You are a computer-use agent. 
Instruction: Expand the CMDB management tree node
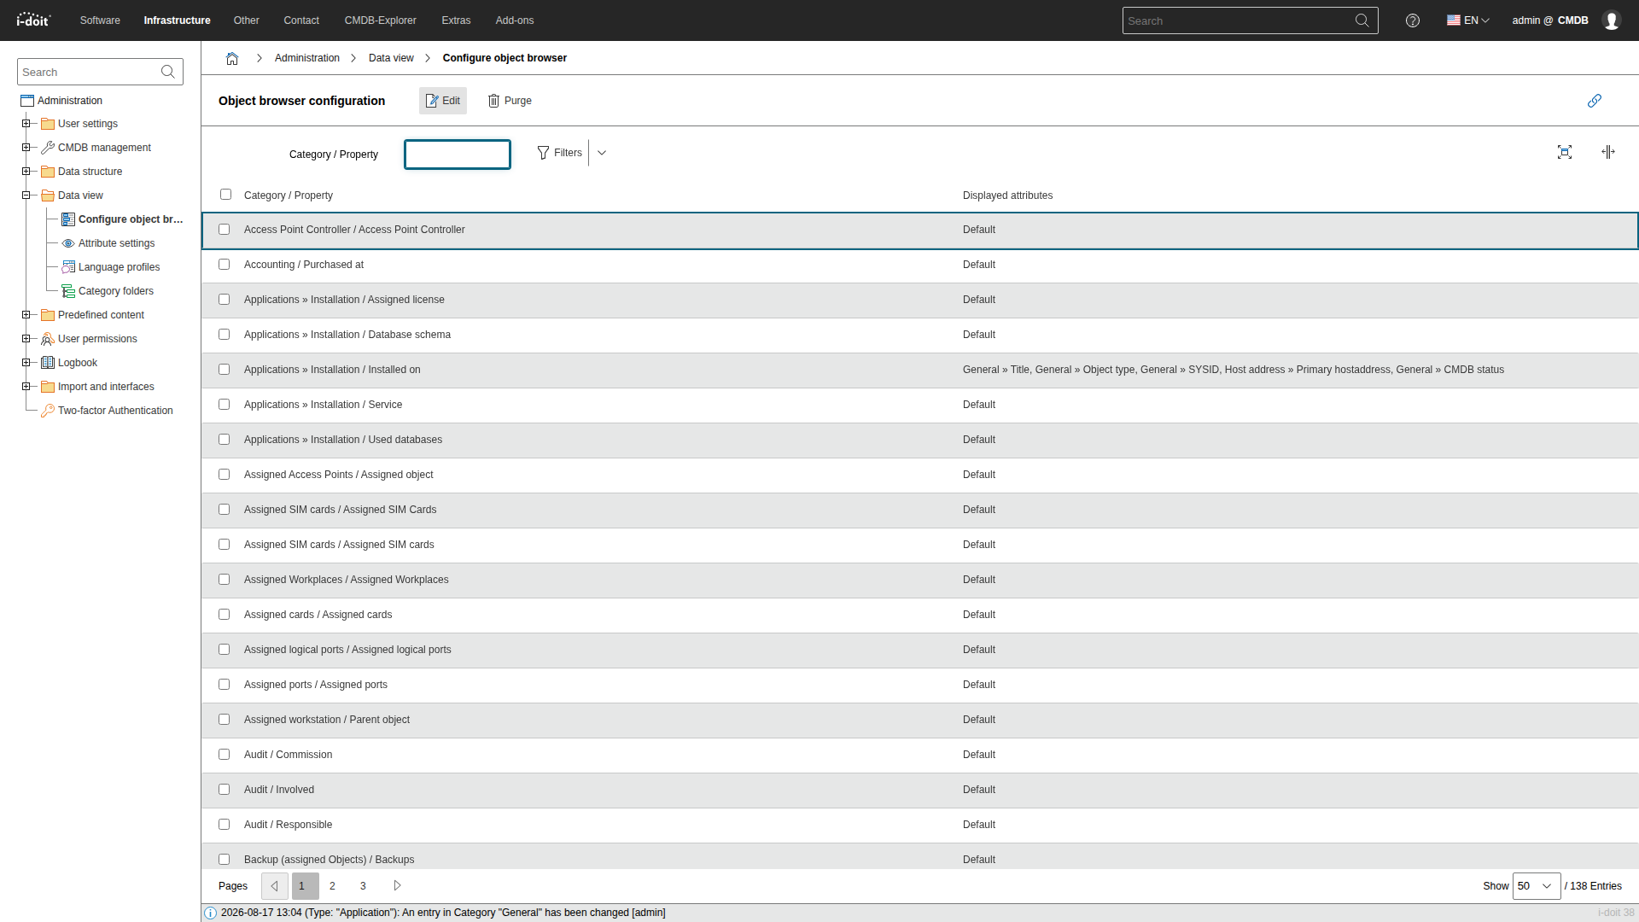(26, 148)
